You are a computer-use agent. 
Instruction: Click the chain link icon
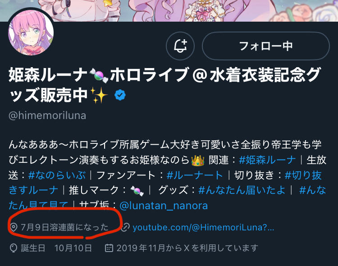point(125,227)
